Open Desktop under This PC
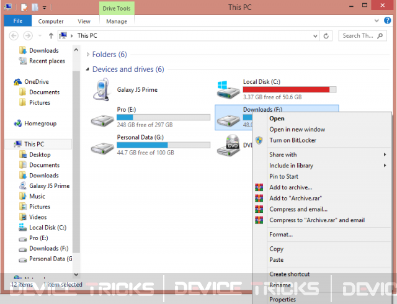Viewport: 397px width, 304px height. click(x=40, y=154)
